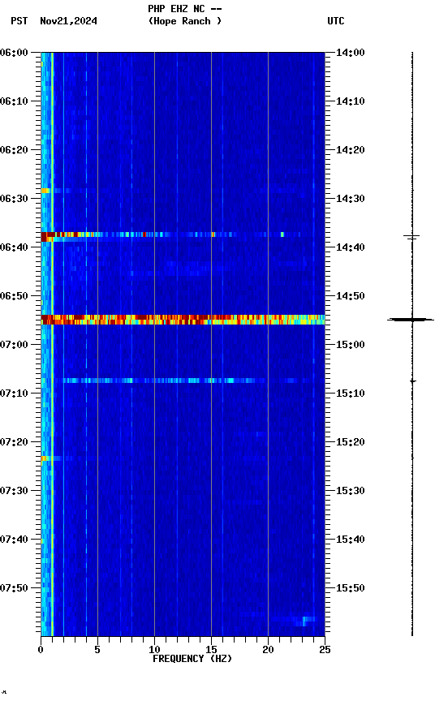Click the 06:20 PST time label
448x701 pixels.
[x=14, y=150]
